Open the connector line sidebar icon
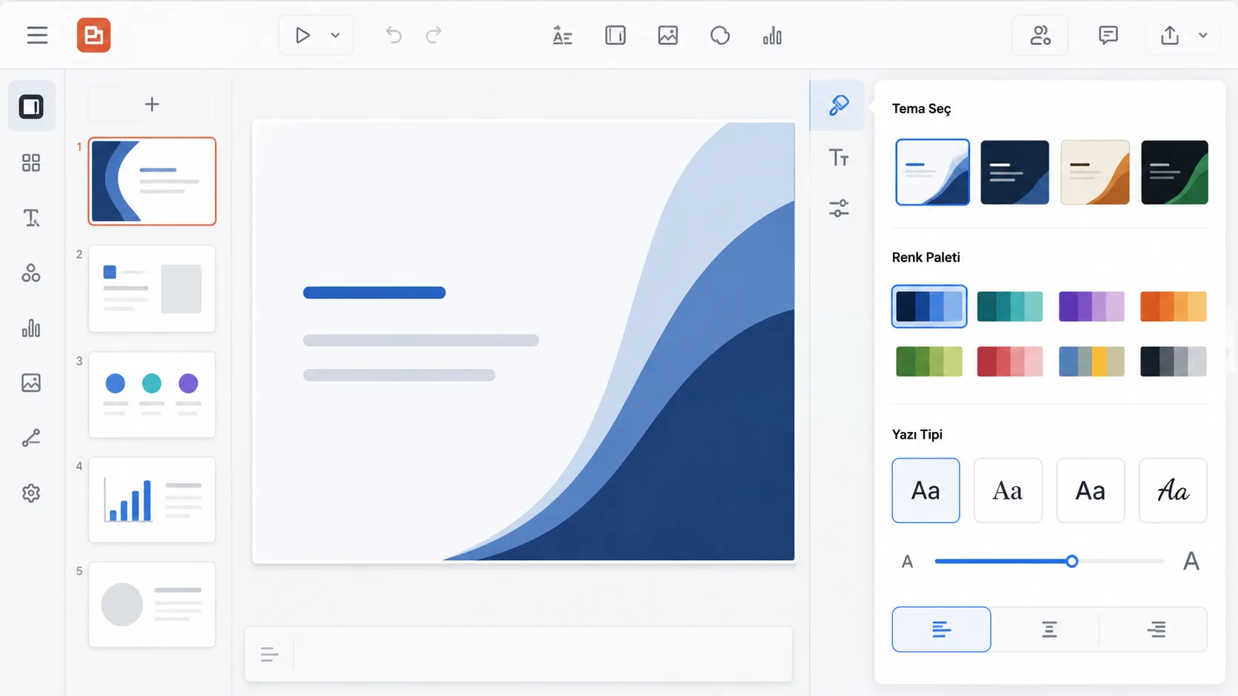This screenshot has height=696, width=1238. tap(31, 438)
